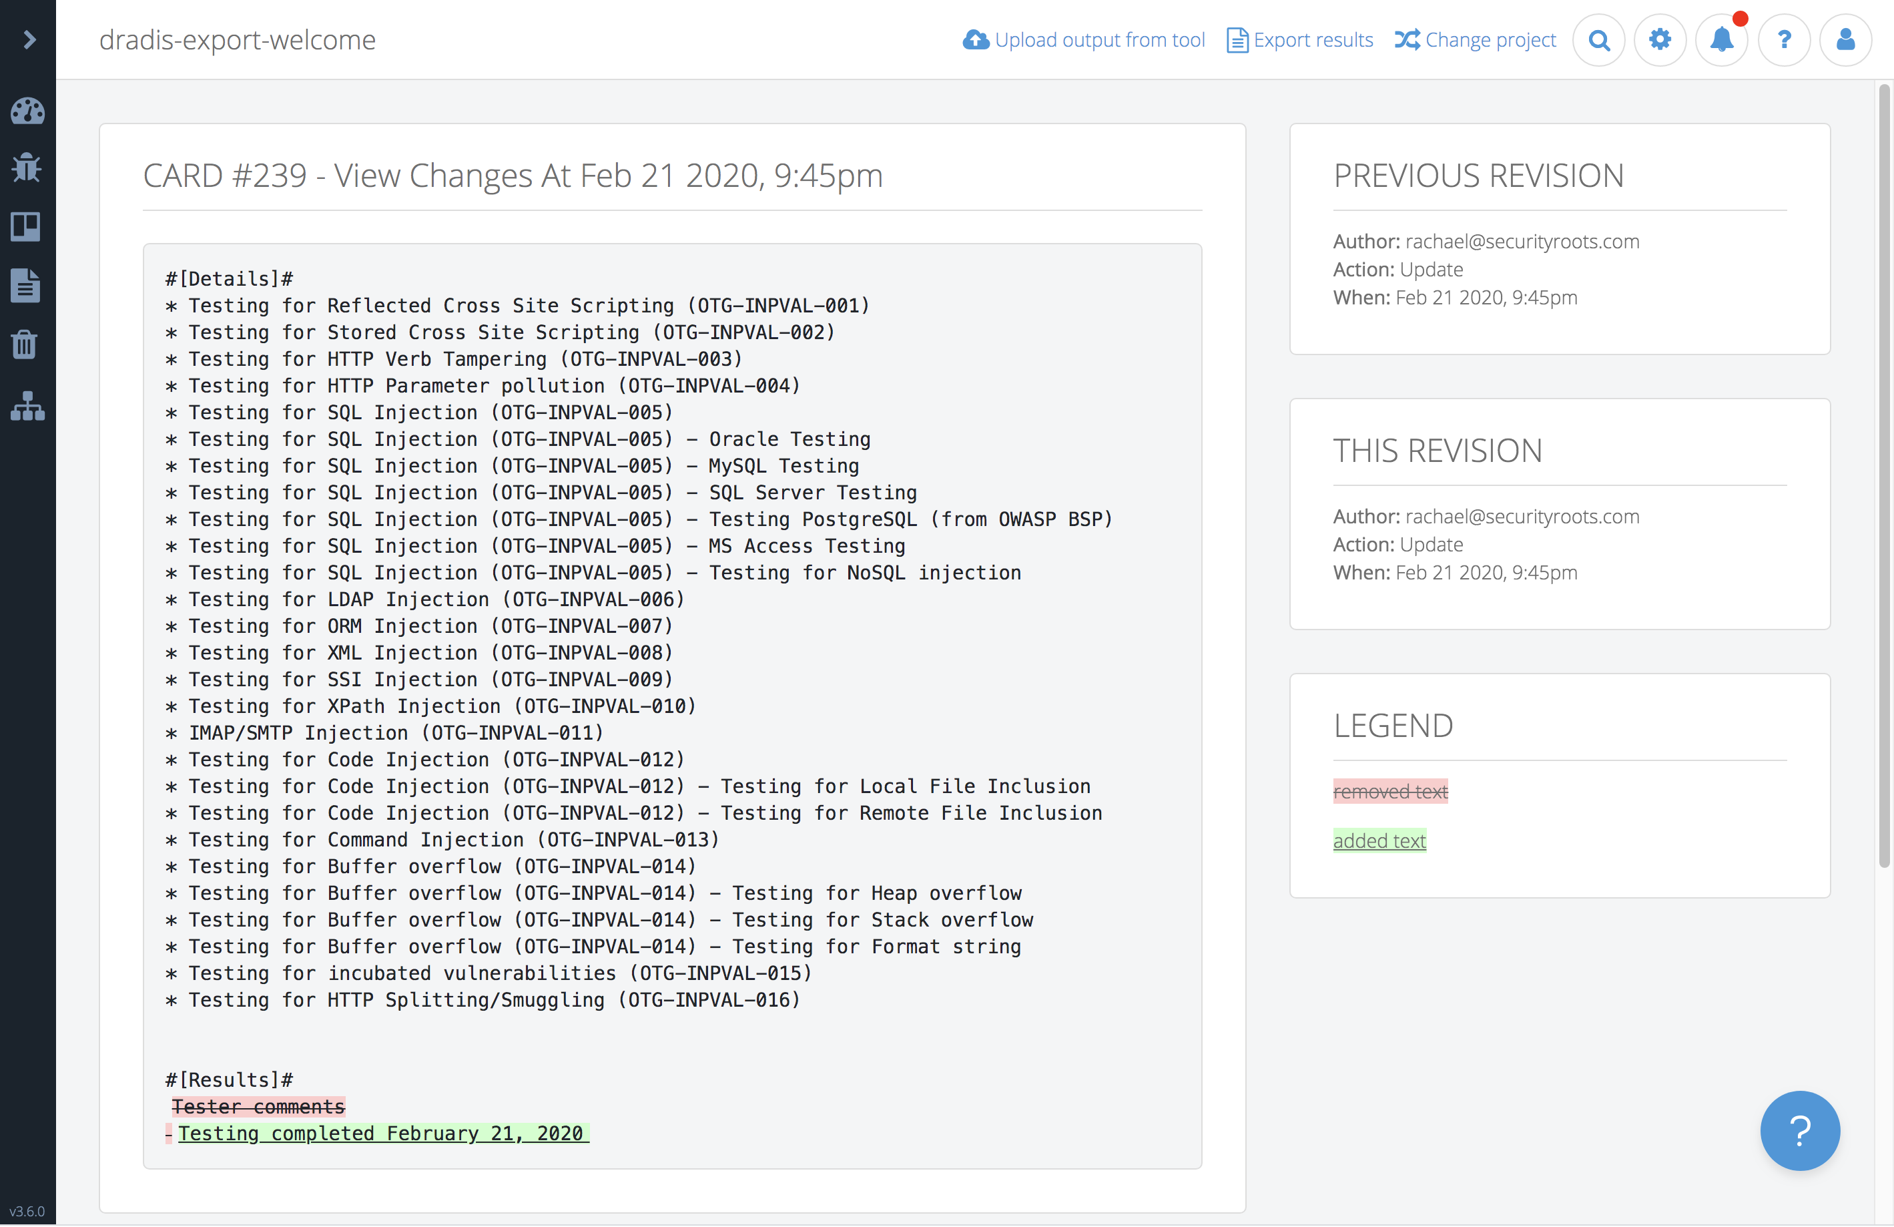Click the '#[Details]#' heading line
This screenshot has height=1227, width=1894.
click(x=229, y=278)
